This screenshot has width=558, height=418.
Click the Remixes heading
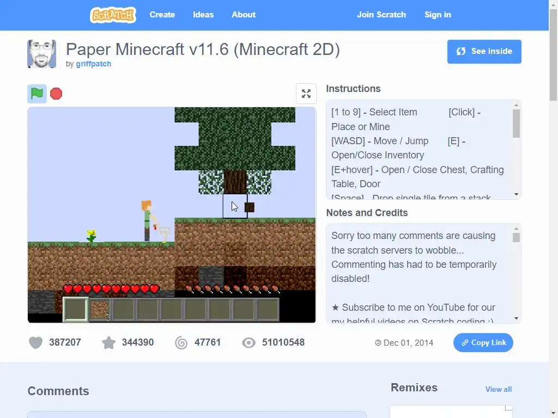coord(414,388)
